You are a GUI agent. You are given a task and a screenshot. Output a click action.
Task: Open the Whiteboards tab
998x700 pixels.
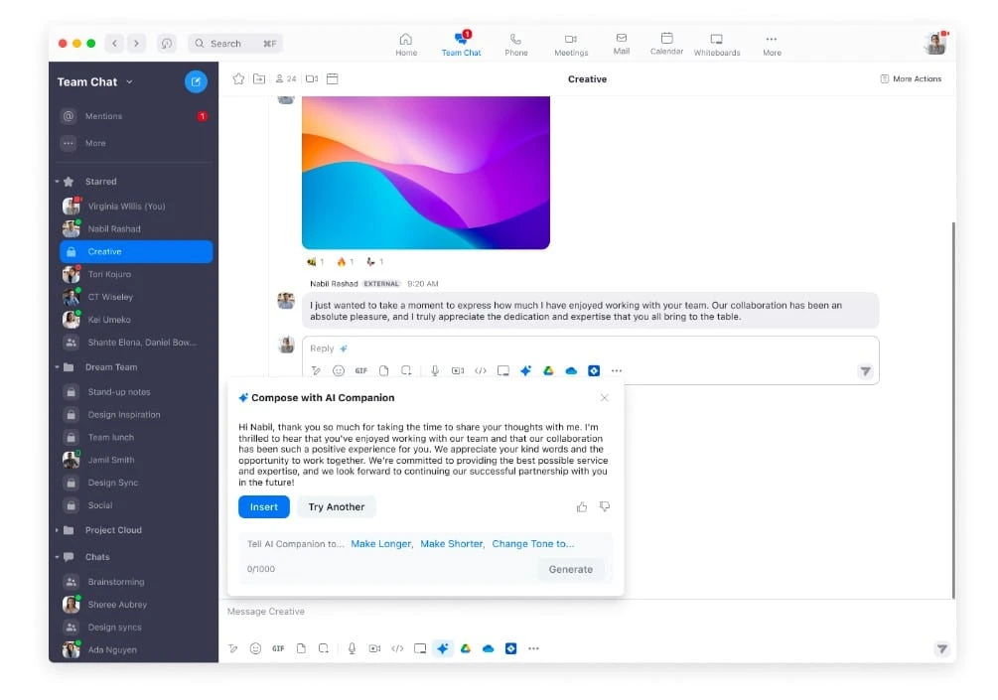717,45
